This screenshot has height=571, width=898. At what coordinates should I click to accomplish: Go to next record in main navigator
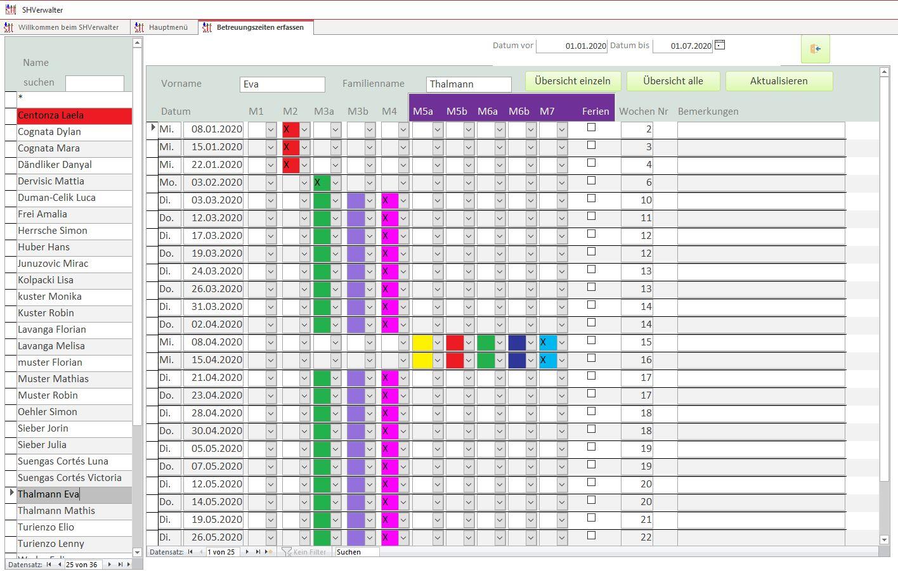(247, 552)
